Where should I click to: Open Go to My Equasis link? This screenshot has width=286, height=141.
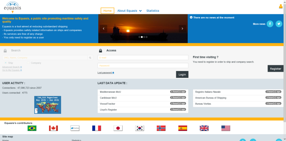12,70
